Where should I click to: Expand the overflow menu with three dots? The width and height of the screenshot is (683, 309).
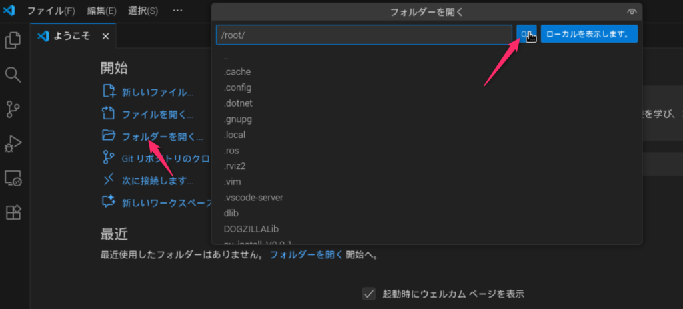[177, 11]
